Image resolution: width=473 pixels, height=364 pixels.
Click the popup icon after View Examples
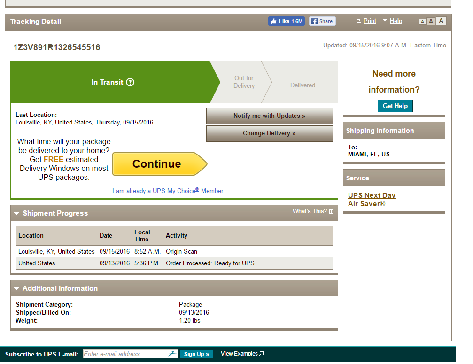point(261,354)
